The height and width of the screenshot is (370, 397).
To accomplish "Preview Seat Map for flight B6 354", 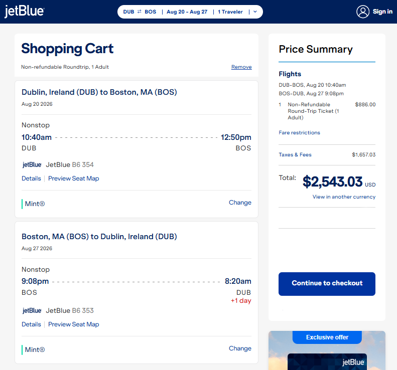I will pos(73,178).
